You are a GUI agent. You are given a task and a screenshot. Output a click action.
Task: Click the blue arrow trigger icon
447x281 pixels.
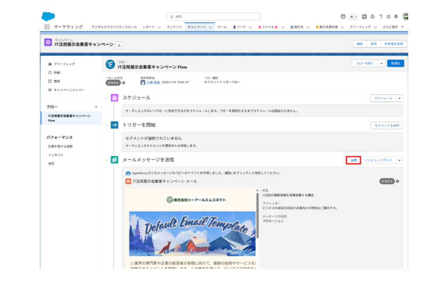(x=114, y=125)
